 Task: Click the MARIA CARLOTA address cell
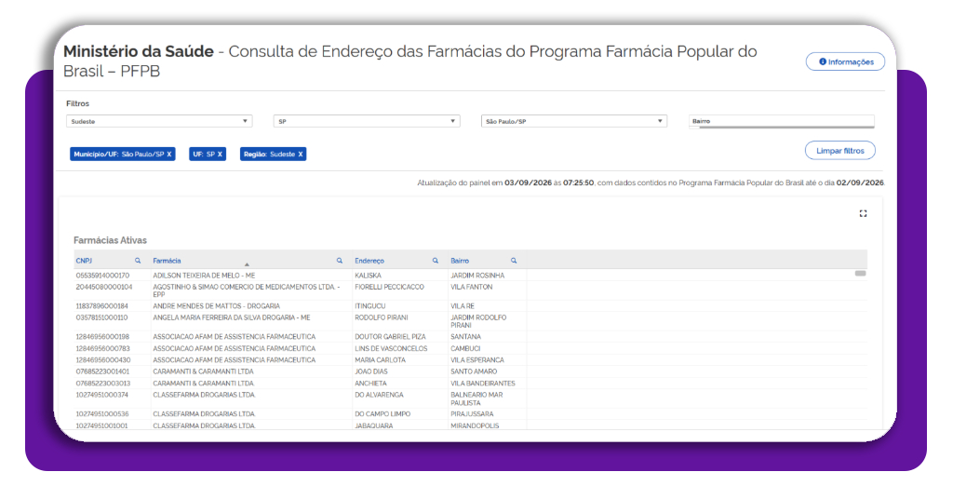[381, 360]
